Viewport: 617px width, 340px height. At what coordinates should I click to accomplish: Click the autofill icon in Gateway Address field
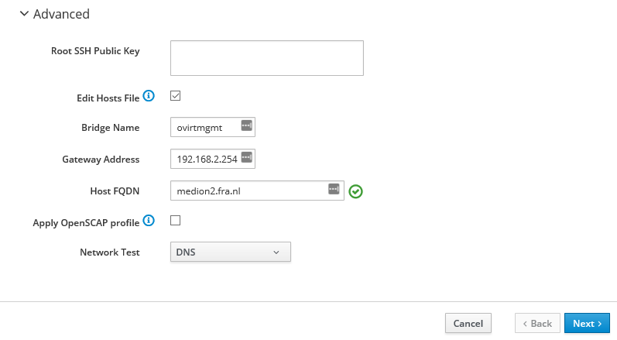coord(246,157)
